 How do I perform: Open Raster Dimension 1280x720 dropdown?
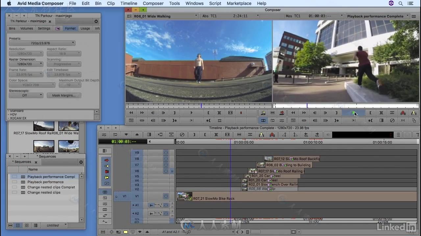coord(26,64)
